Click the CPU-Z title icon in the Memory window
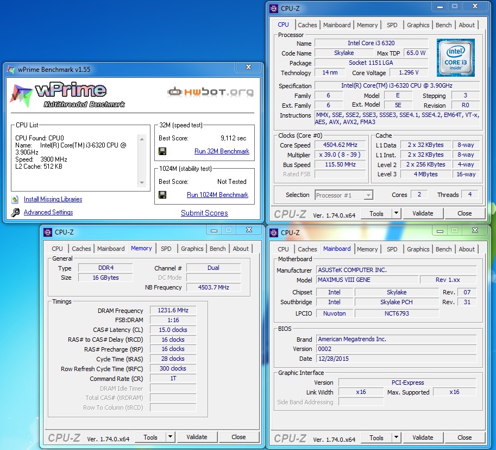 coord(48,232)
